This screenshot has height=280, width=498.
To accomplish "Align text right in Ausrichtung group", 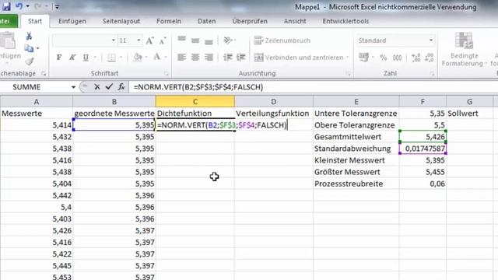I will point(209,58).
